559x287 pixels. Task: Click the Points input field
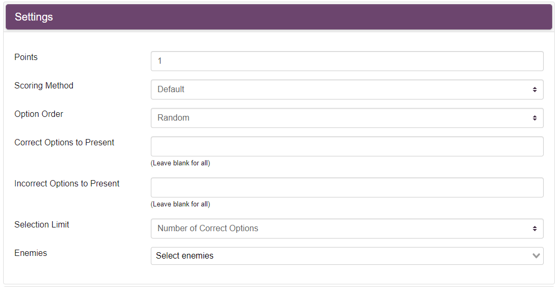tap(347, 61)
